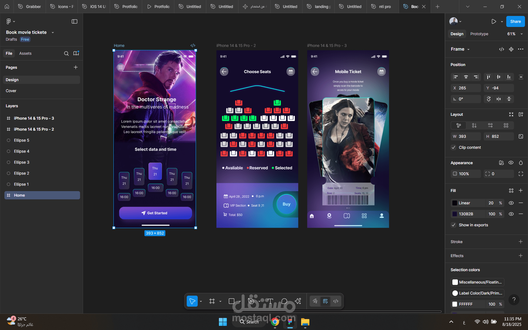Collapse the left sidebar panel
Screen dimensions: 528x330
pyautogui.click(x=75, y=21)
